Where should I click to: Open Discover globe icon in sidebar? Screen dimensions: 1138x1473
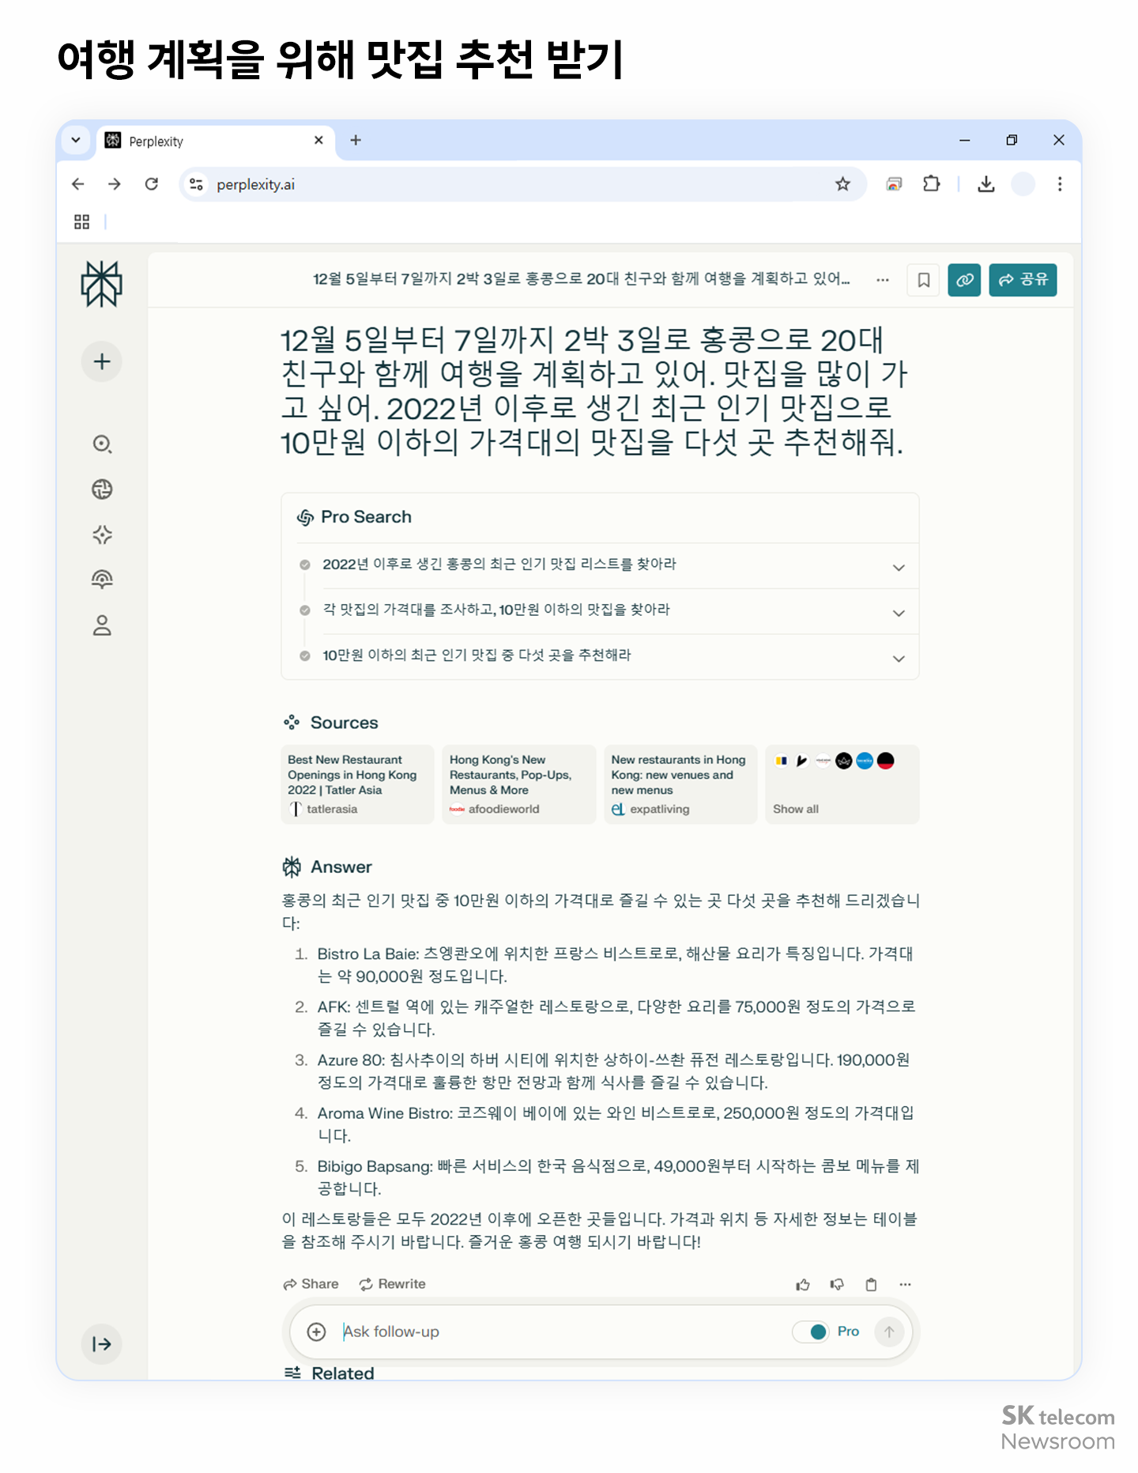pyautogui.click(x=102, y=489)
